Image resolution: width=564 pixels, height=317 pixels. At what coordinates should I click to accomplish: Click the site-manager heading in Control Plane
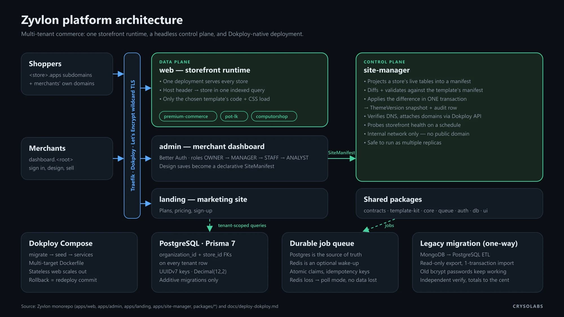[x=387, y=70]
